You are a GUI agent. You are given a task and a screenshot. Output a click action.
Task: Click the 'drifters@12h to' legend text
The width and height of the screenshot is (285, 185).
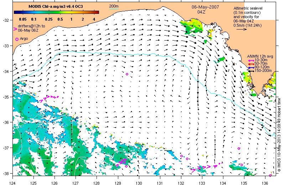[31, 26]
